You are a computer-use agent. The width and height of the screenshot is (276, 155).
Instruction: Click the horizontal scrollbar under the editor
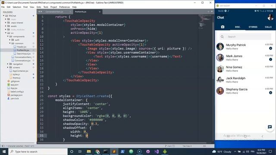click(122, 143)
